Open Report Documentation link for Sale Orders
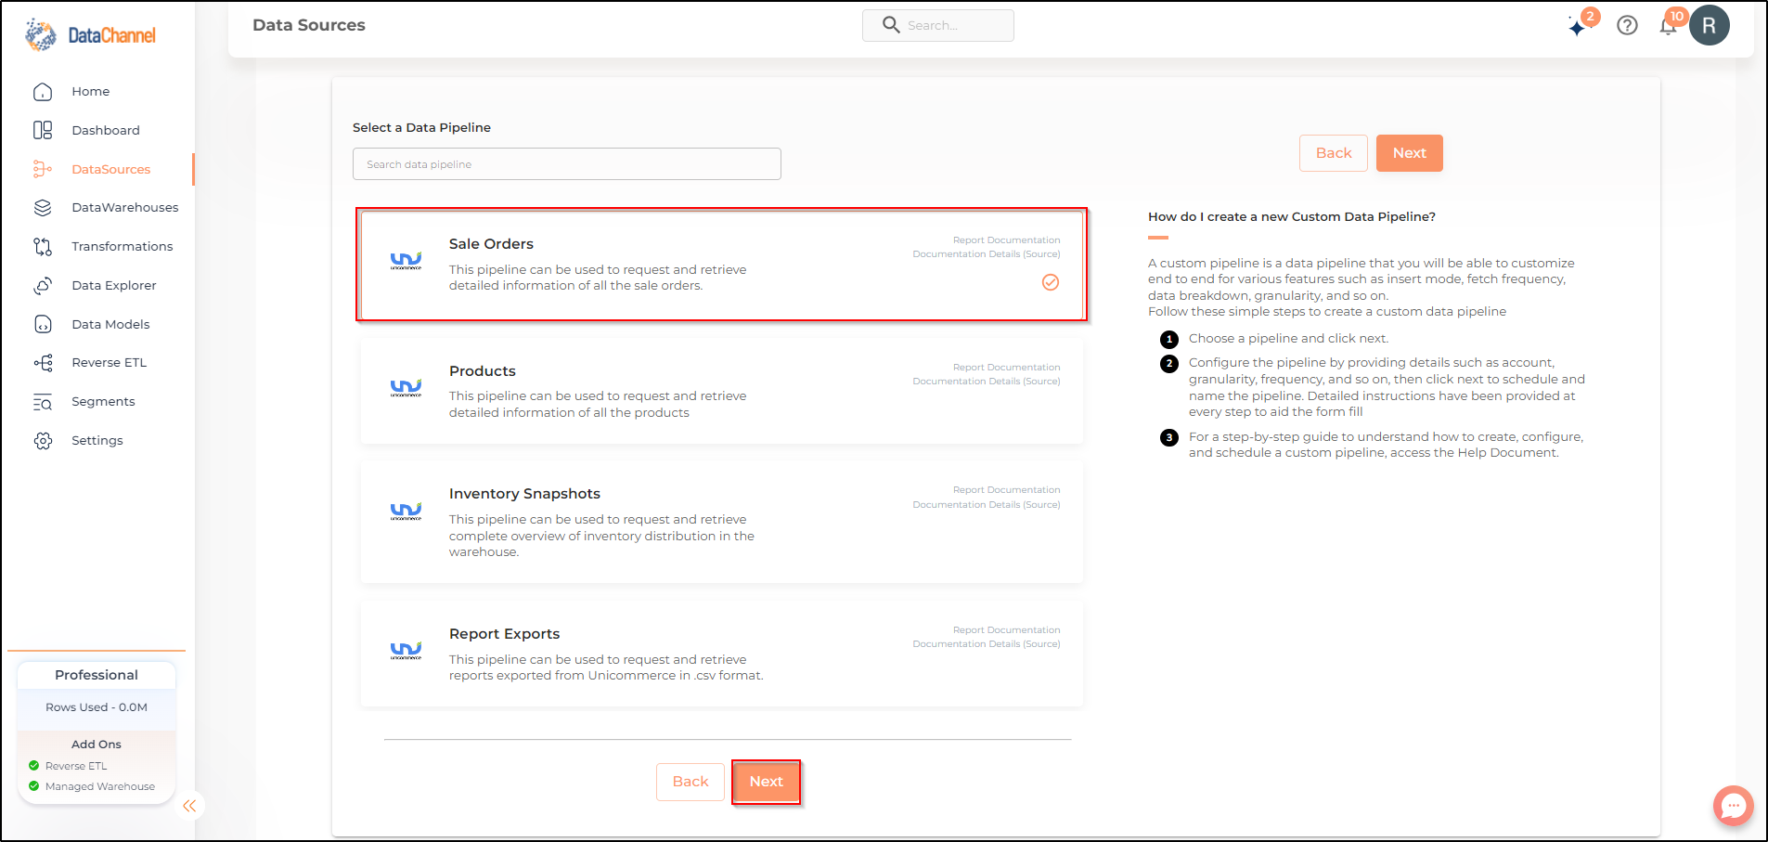This screenshot has height=842, width=1768. pos(1006,240)
